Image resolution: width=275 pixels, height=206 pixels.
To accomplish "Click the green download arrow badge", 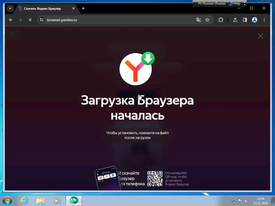I will (x=148, y=58).
